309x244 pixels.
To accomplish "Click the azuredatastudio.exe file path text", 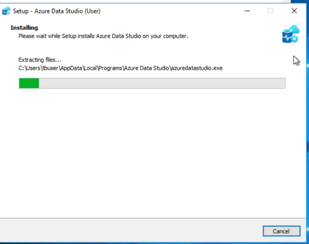I will (x=120, y=68).
